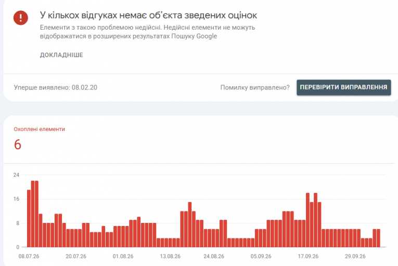Select the error title about зведених оцінок
398x266 pixels.
point(148,15)
